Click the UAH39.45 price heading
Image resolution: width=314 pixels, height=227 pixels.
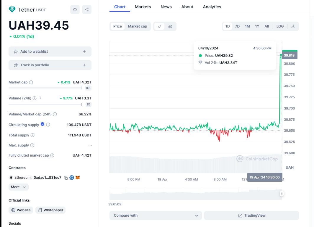pyautogui.click(x=39, y=25)
